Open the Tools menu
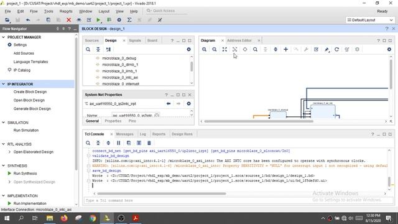 [49, 11]
